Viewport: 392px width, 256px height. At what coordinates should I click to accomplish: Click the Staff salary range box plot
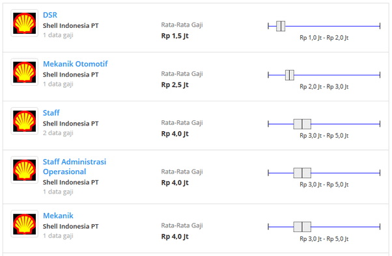(324, 123)
